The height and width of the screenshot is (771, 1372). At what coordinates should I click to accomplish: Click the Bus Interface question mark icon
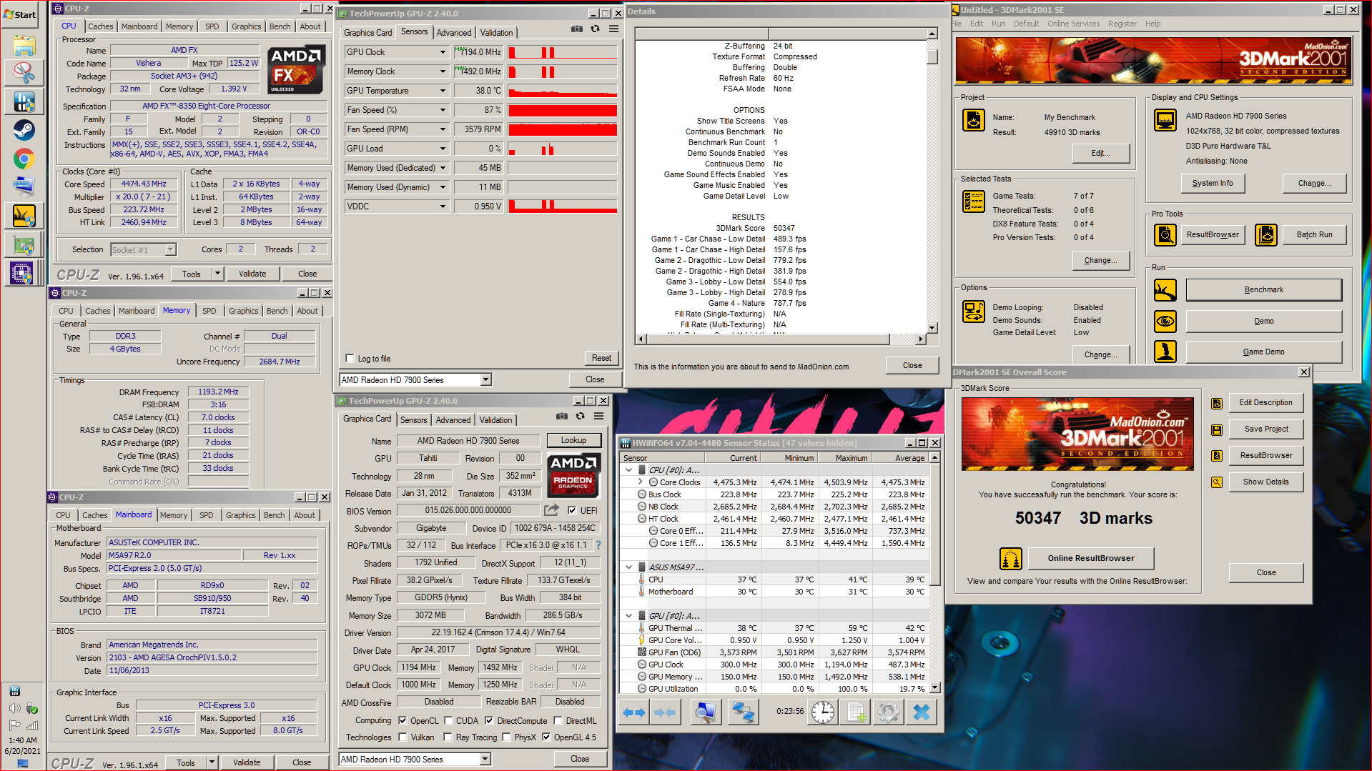click(598, 545)
